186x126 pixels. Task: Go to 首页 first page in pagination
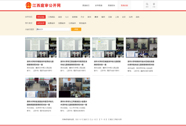coord(85,119)
